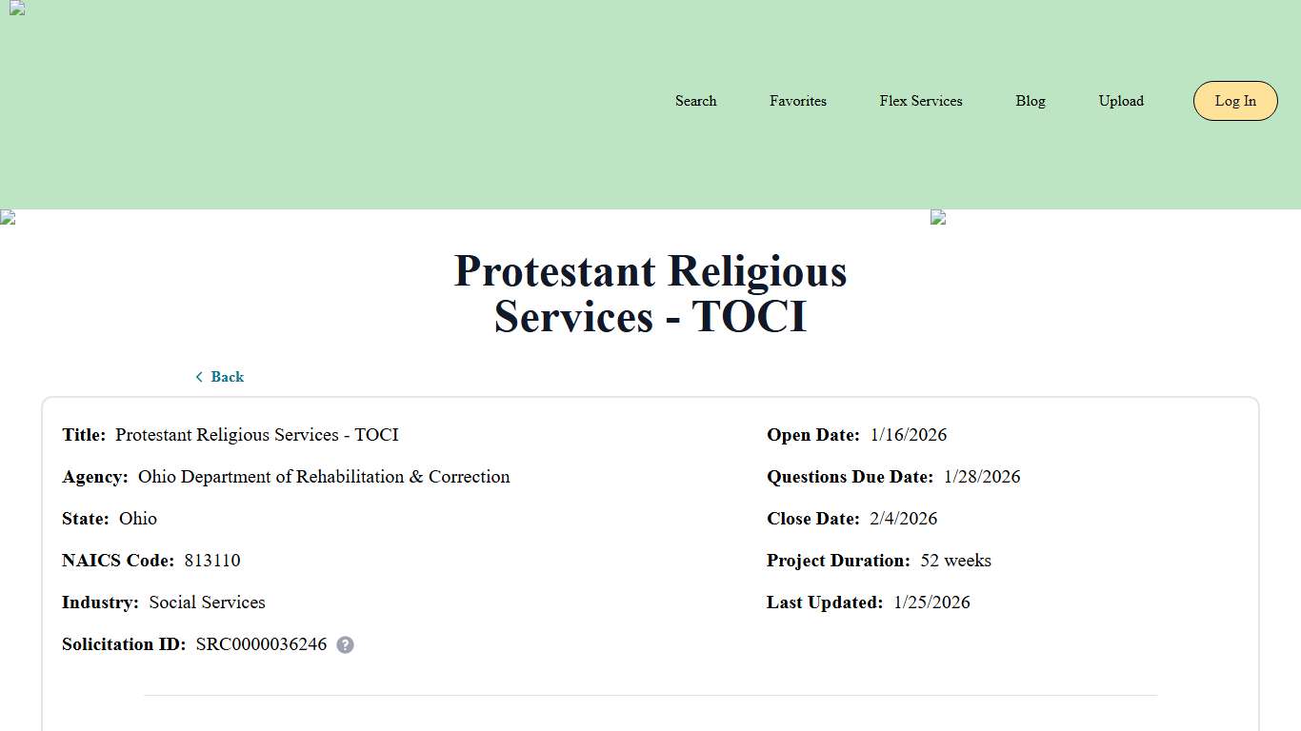
Task: Click the Project Duration value 52 weeks
Action: point(955,561)
